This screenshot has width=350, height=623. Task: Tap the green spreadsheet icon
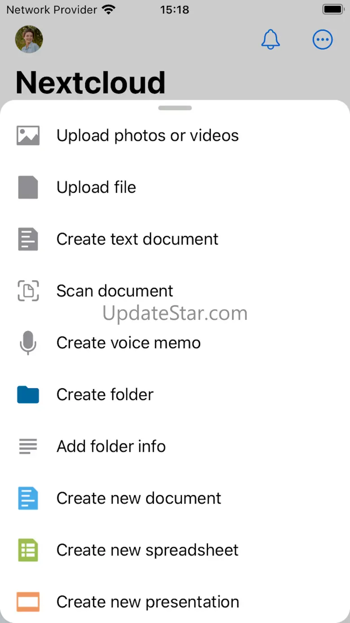(x=28, y=550)
